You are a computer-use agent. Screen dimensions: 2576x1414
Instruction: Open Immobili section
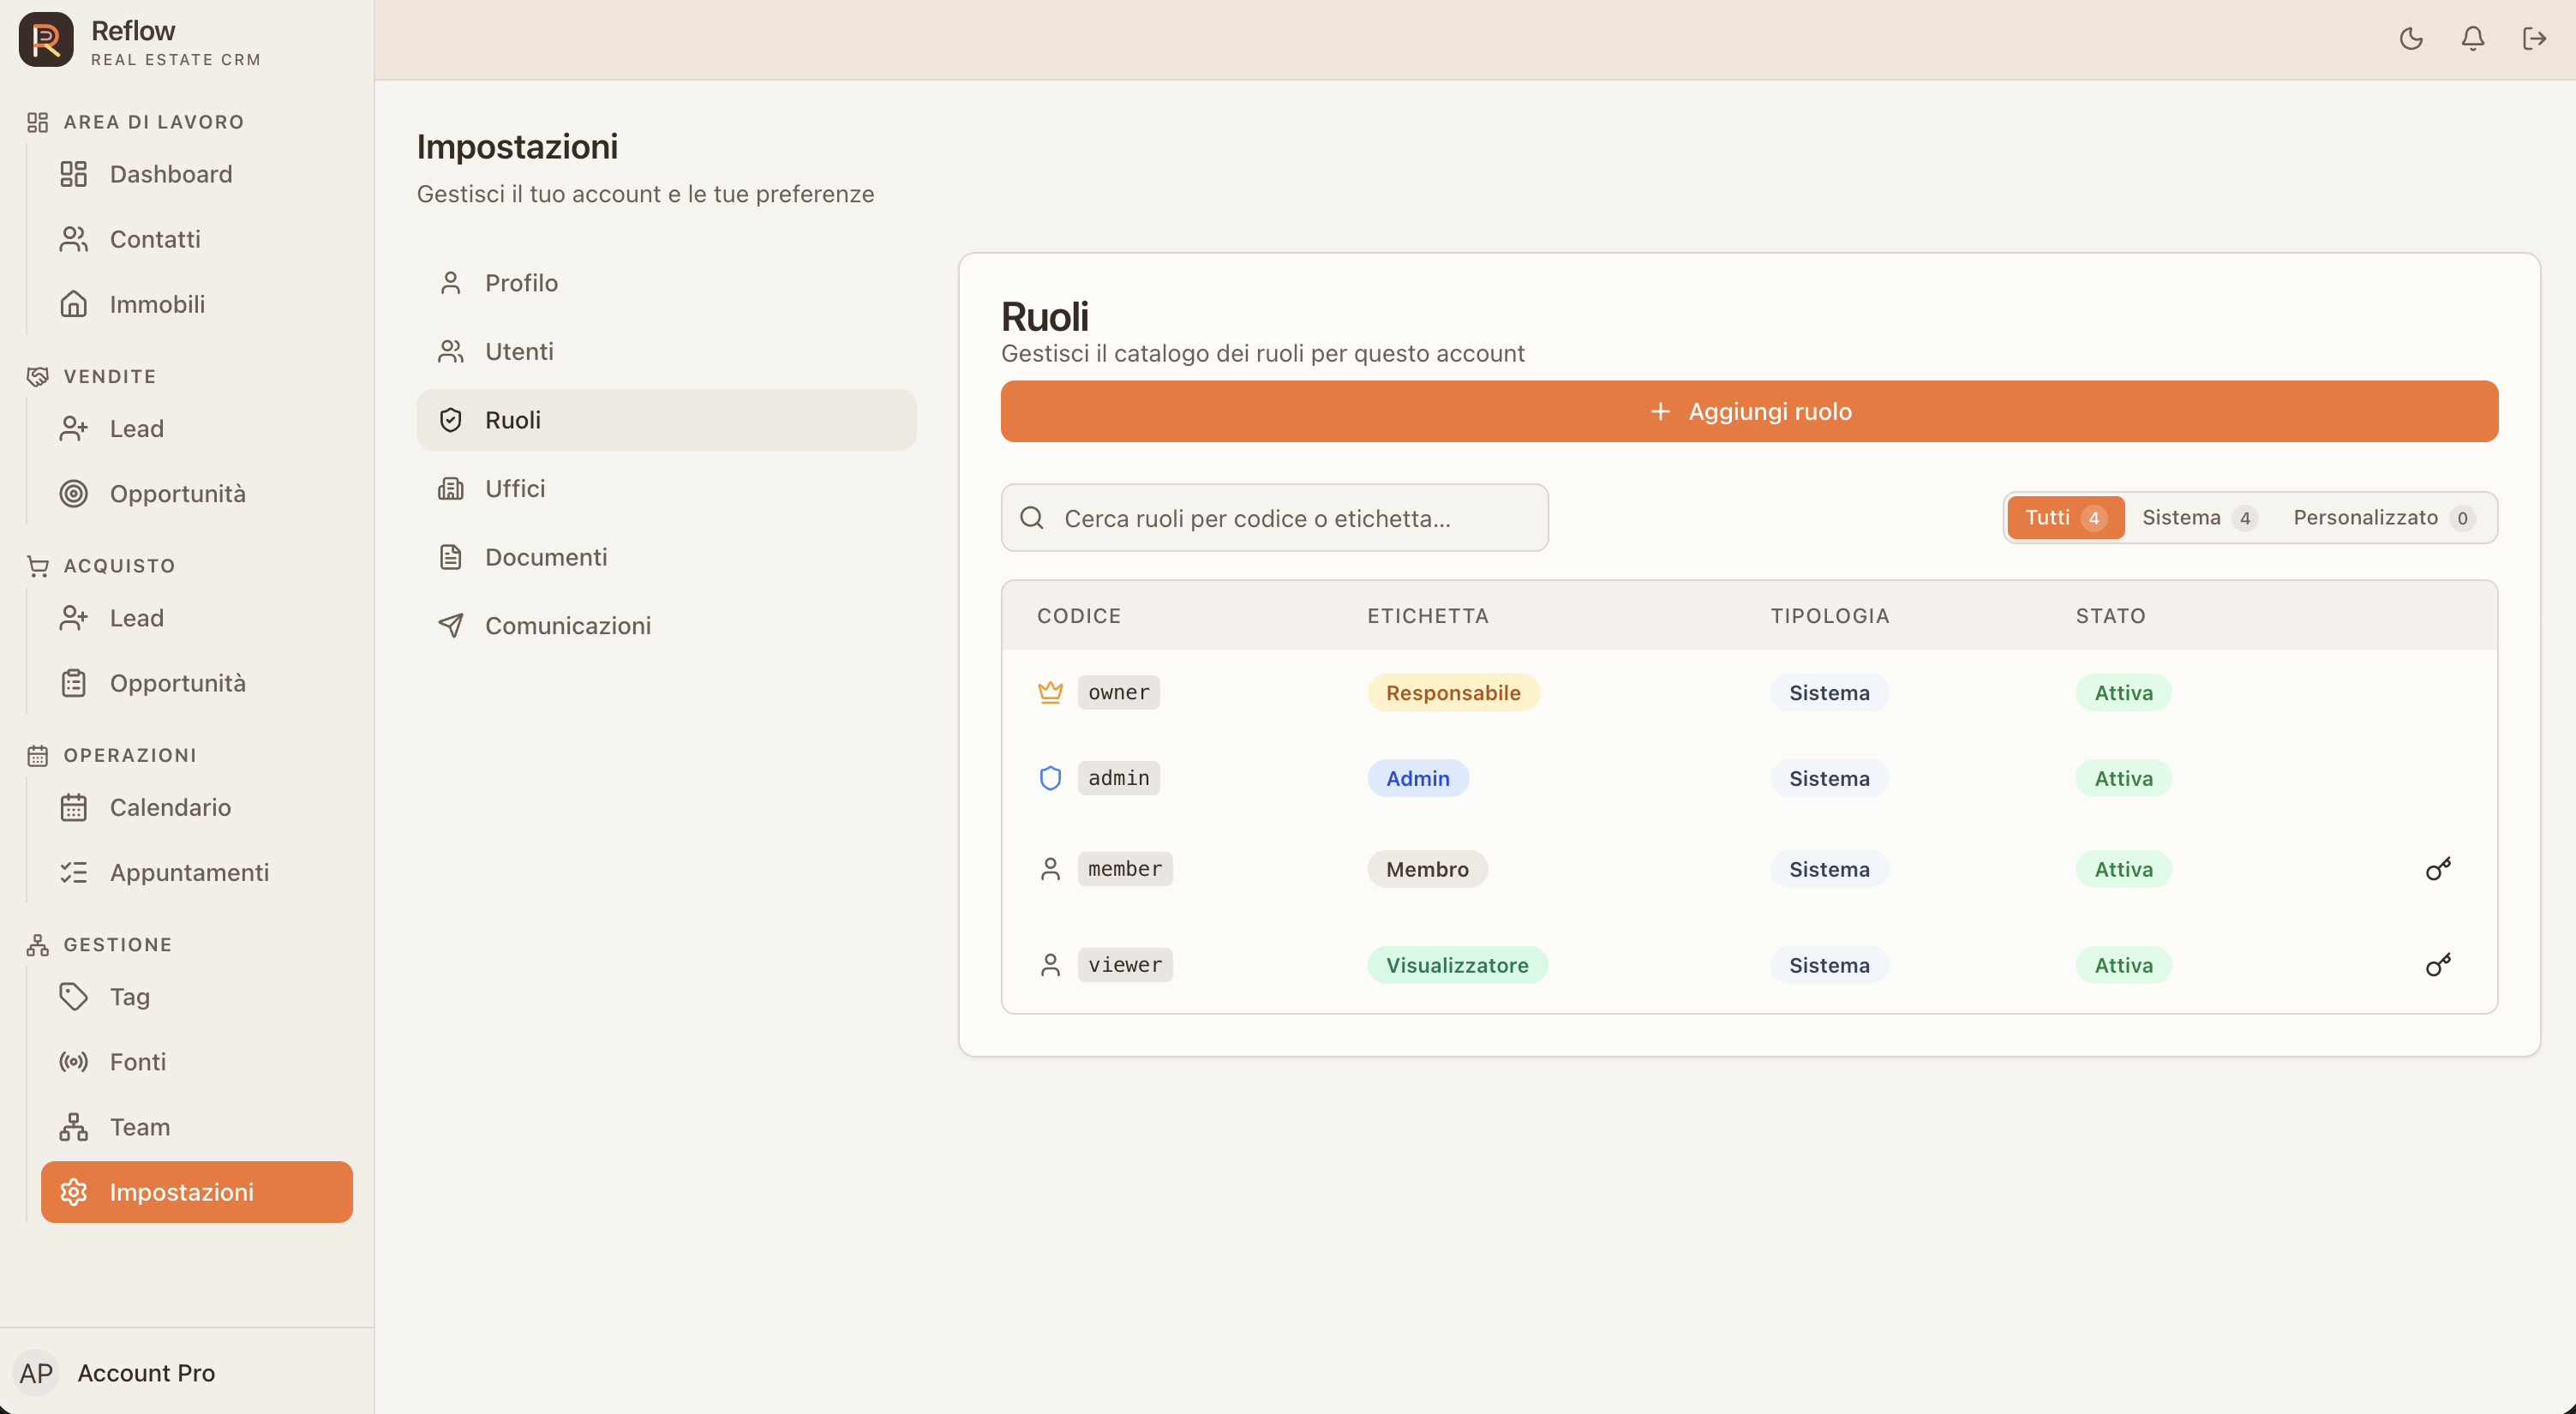tap(197, 304)
